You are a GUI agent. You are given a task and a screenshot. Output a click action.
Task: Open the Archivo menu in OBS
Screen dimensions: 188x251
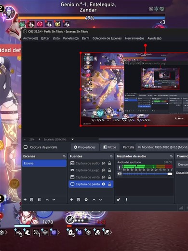tap(30, 38)
